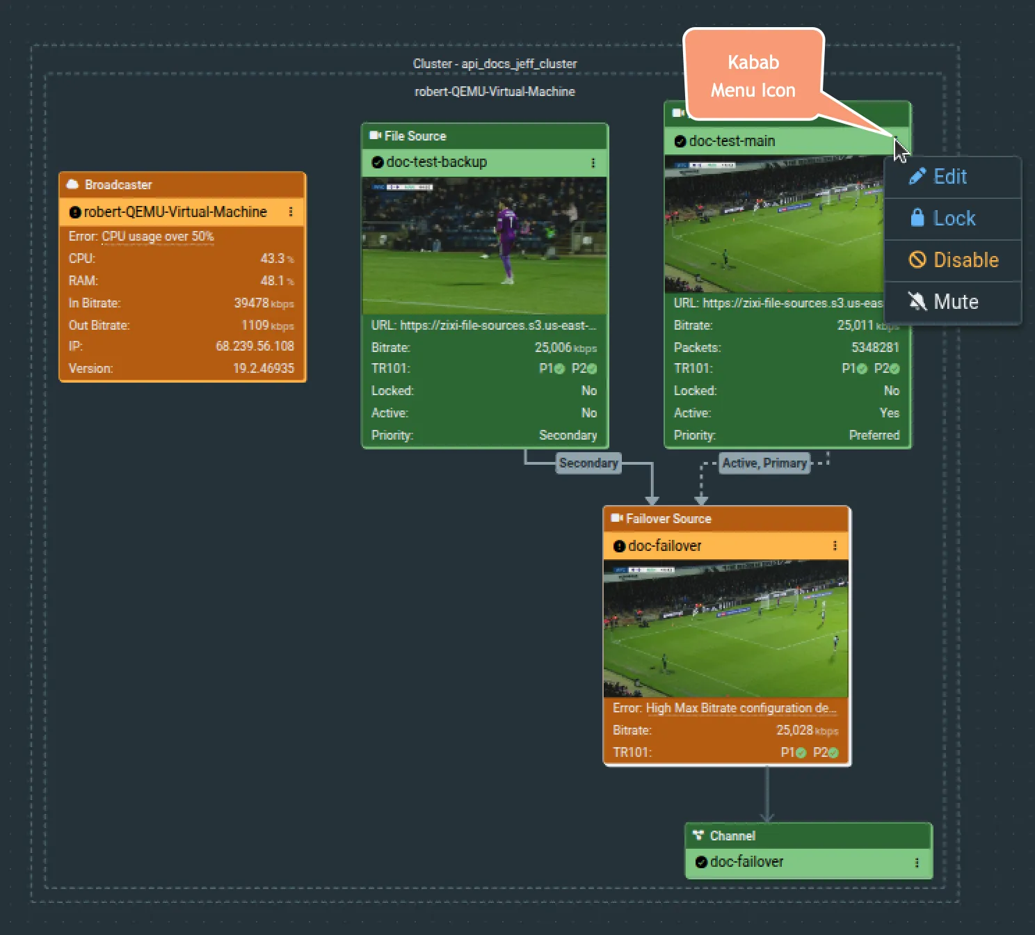
Task: Click the doc-failover channel name
Action: pos(747,862)
